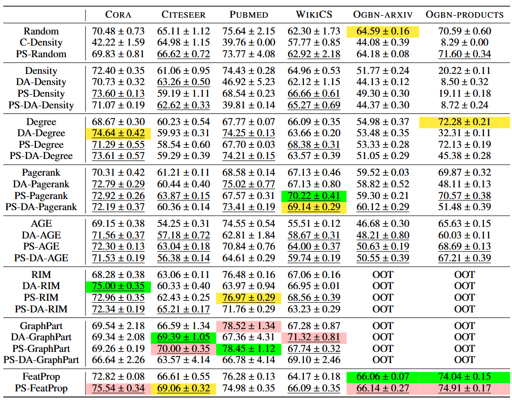Viewport: 512px width, 400px height.
Task: Click yellow cell 69.06 ± 0.32
Action: (183, 388)
